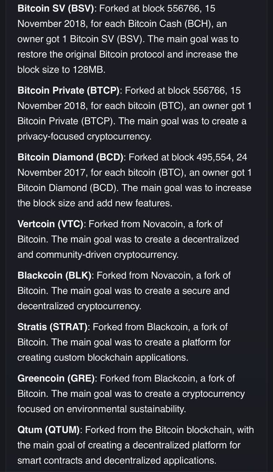The height and width of the screenshot is (472, 273).
Task: Click the Qtum (QTUM) heading
Action: click(48, 430)
